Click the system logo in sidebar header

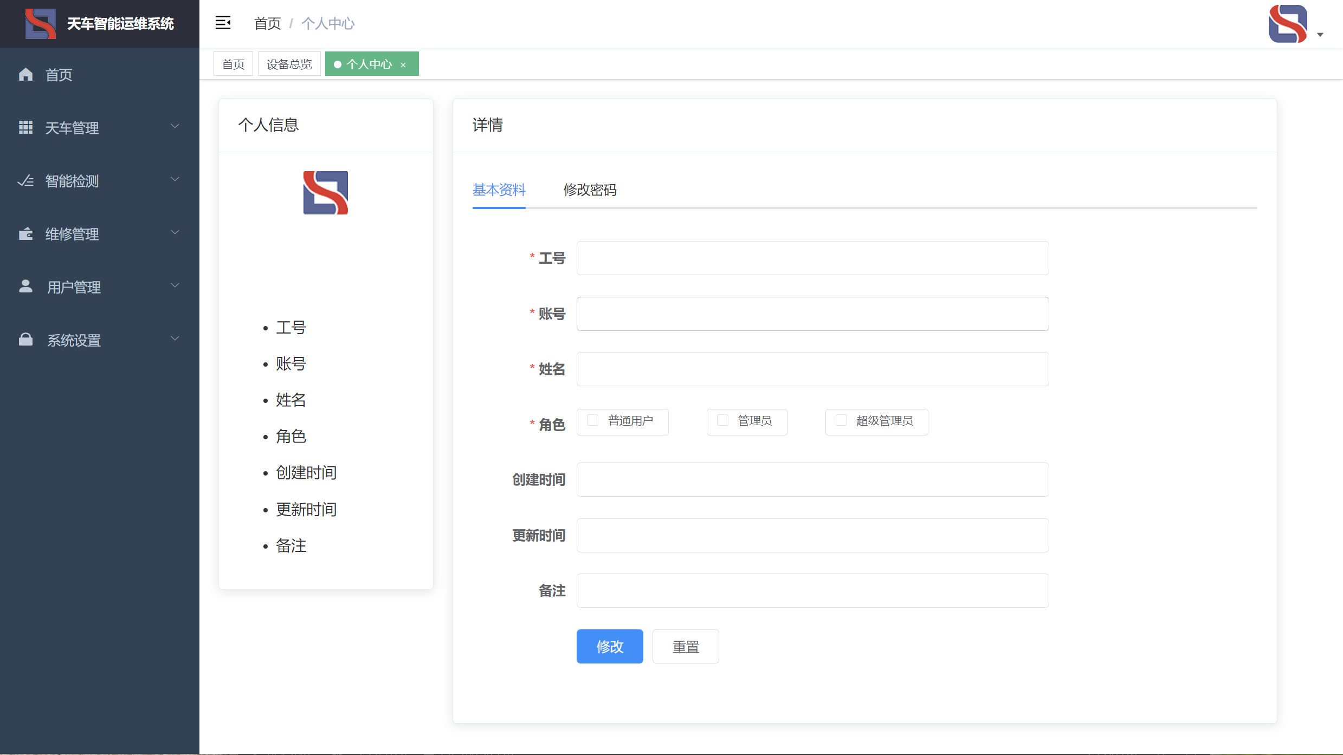(x=41, y=23)
